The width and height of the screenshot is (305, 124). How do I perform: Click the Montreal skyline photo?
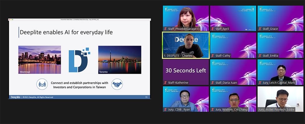pyautogui.click(x=40, y=60)
